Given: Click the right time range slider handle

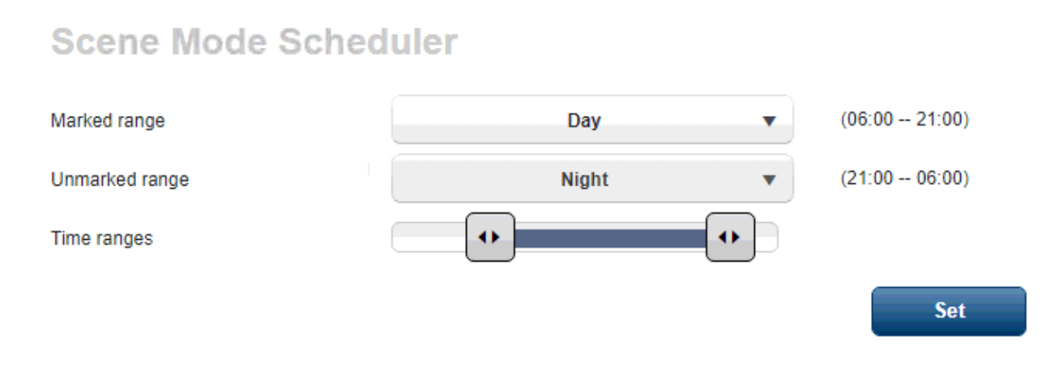Looking at the screenshot, I should point(730,237).
